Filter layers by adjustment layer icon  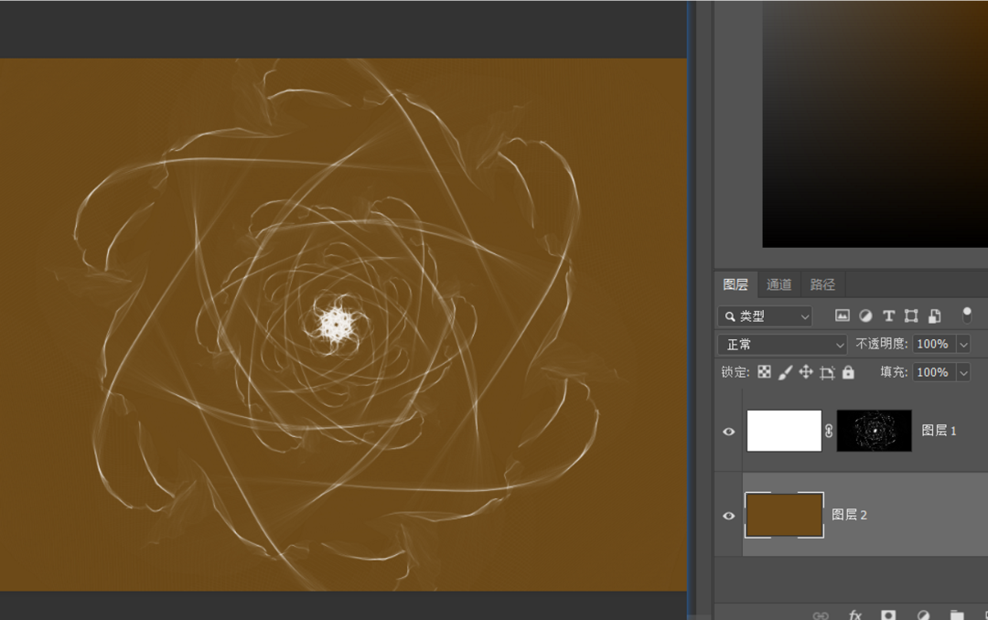point(865,315)
